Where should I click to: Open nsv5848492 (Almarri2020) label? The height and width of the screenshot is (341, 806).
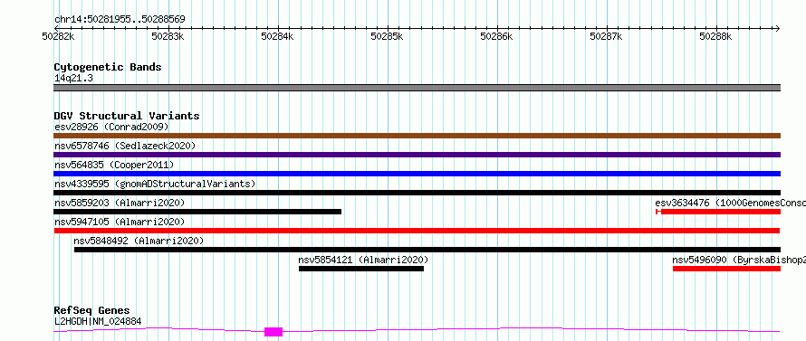pos(139,241)
